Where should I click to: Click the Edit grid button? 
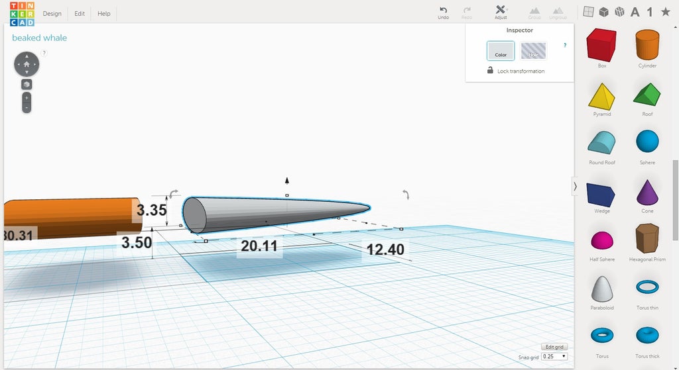click(x=554, y=347)
